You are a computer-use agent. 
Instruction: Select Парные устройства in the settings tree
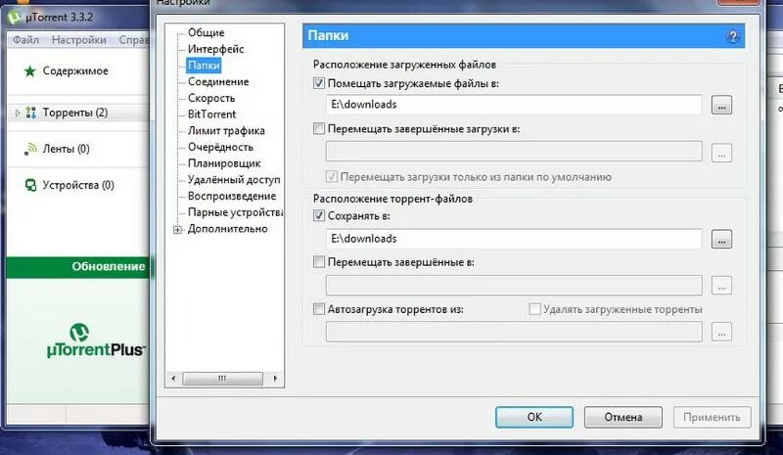point(235,212)
